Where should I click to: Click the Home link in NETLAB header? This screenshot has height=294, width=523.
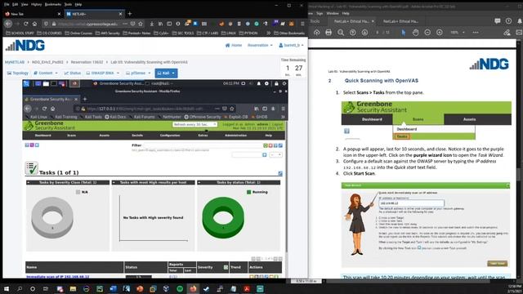(x=234, y=45)
